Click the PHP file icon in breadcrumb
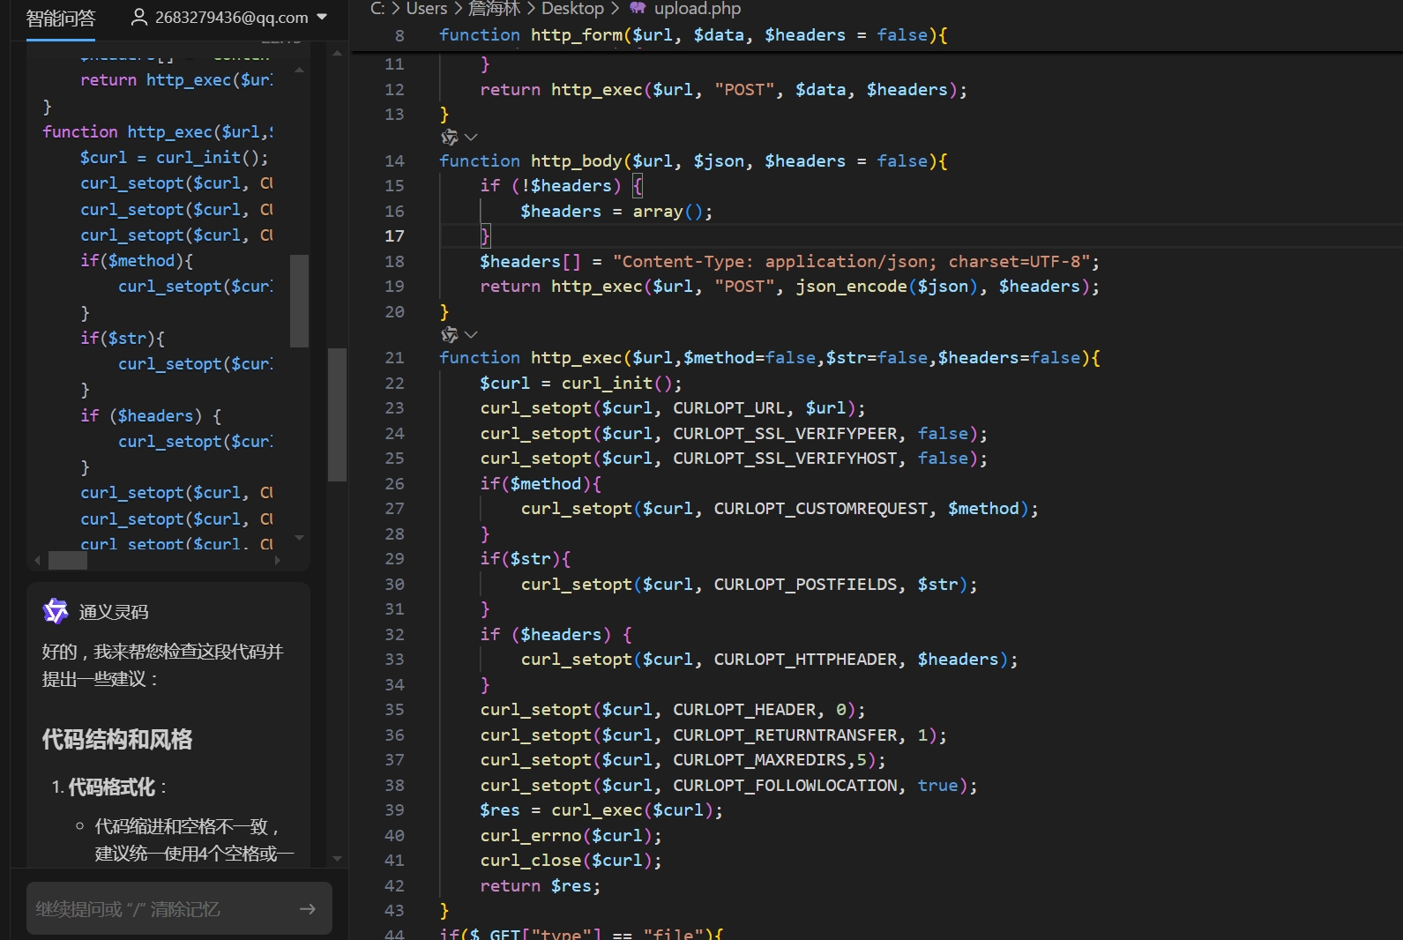The height and width of the screenshot is (940, 1403). click(x=638, y=8)
